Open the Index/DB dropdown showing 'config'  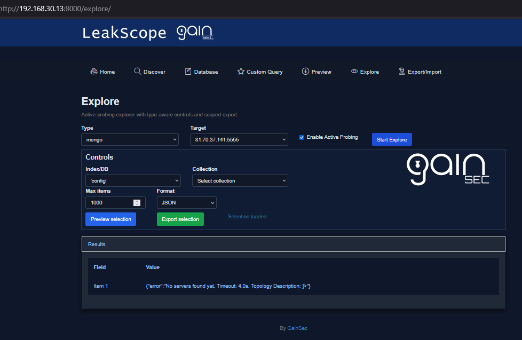click(x=133, y=181)
